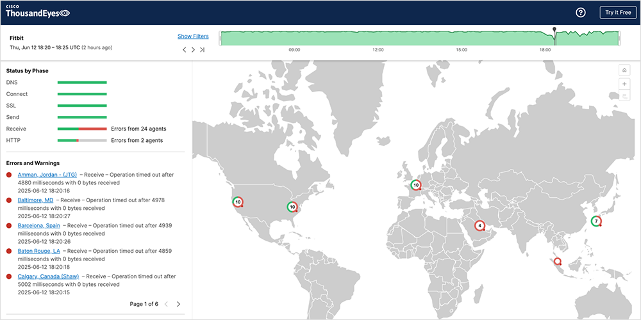This screenshot has width=641, height=320.
Task: Open next page of errors list
Action: tap(178, 304)
